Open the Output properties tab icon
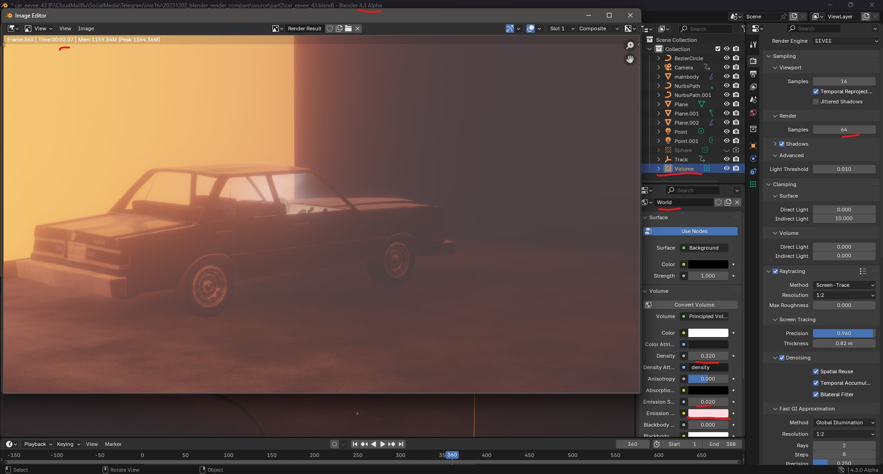The image size is (883, 474). click(753, 74)
